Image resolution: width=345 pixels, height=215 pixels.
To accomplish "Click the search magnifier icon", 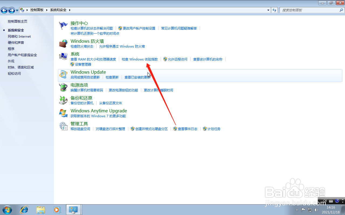I will coord(341,10).
